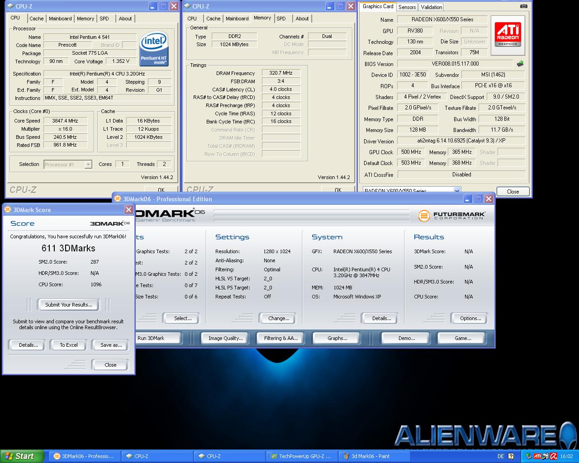Open Memory tab in left CPU-Z window
The width and height of the screenshot is (579, 463).
85,19
